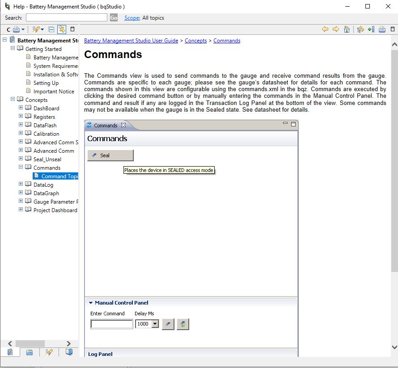The image size is (398, 368).
Task: Click the contents pane horizontal scrollbar thumb
Action: coord(30,343)
